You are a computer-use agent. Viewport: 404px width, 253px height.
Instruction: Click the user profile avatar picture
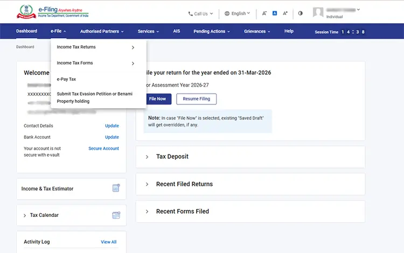[x=318, y=12]
